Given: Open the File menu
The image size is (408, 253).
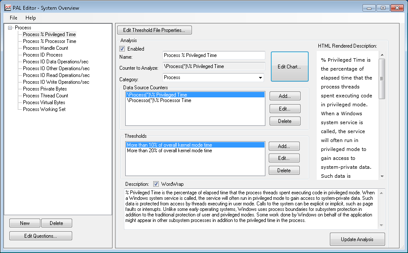Looking at the screenshot, I should click(x=13, y=18).
